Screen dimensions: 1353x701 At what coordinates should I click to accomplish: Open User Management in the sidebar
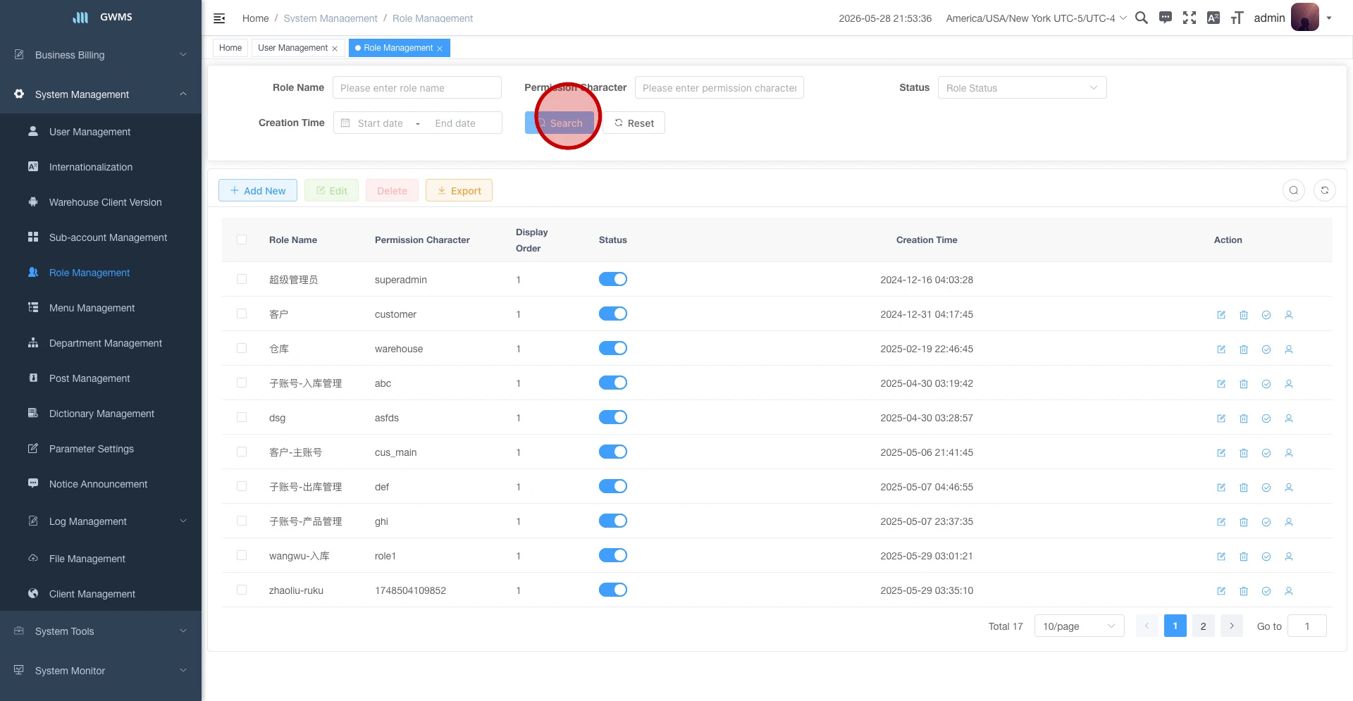click(x=101, y=132)
